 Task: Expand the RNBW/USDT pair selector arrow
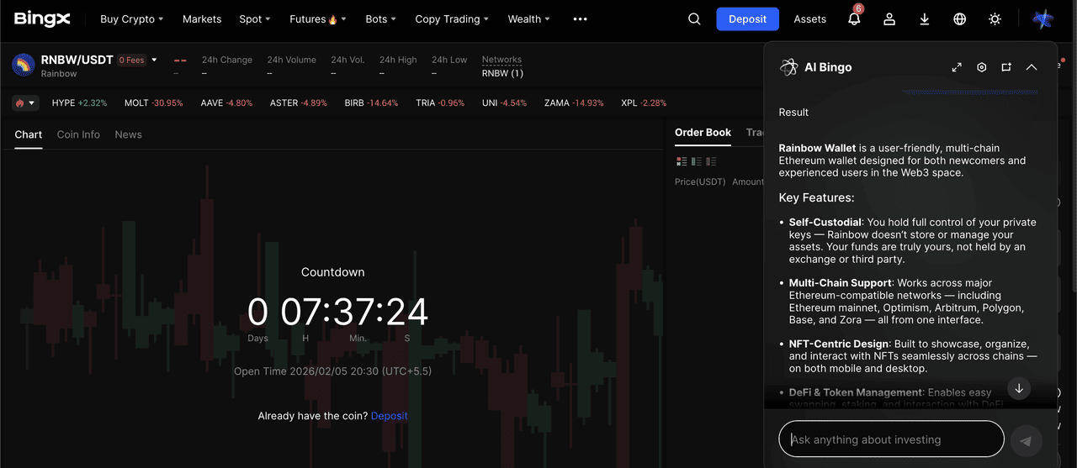pyautogui.click(x=154, y=60)
